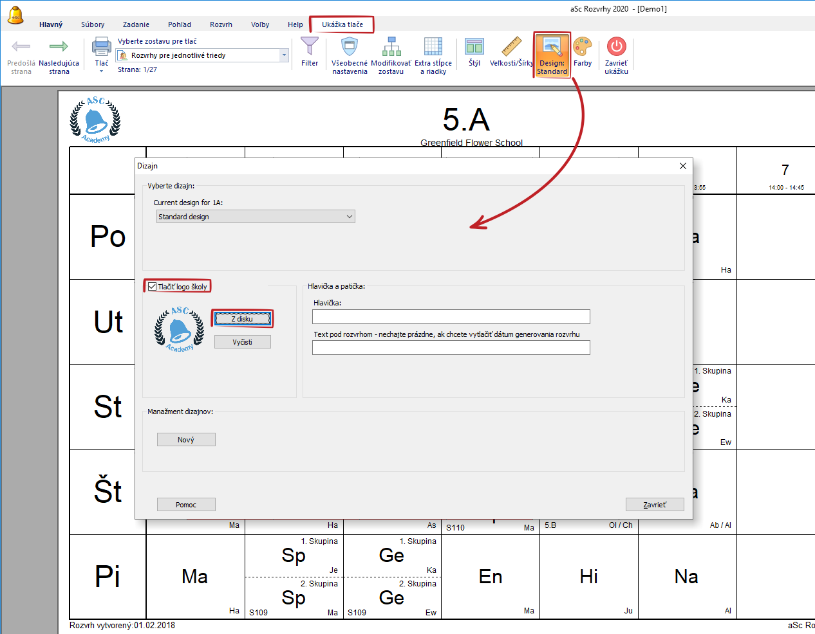Switch to the Ukážka tlače tab
Screen dimensions: 815x634
(x=342, y=24)
